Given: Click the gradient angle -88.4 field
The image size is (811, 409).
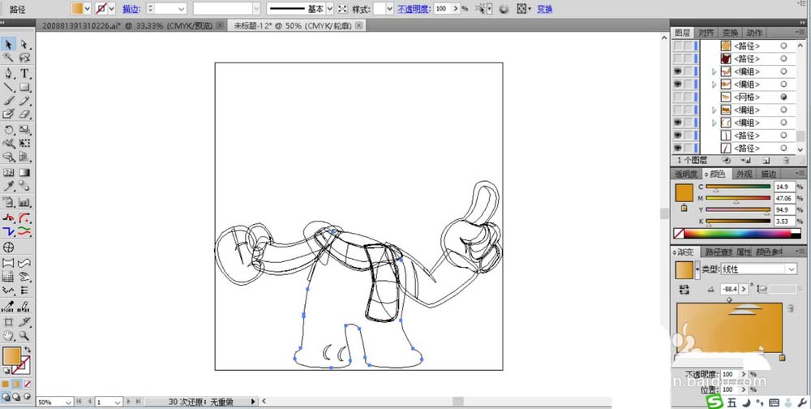Looking at the screenshot, I should coord(730,289).
